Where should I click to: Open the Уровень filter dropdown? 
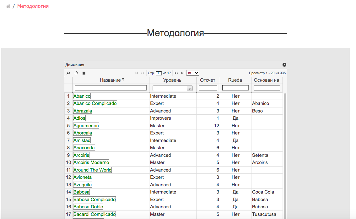[x=173, y=88]
